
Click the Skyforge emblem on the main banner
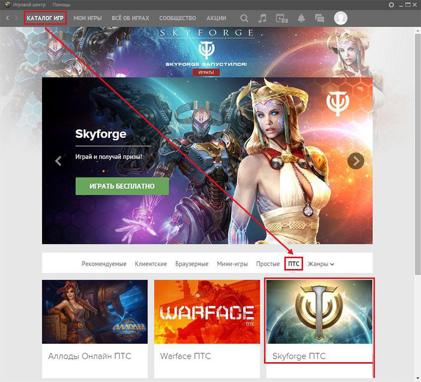pos(338,104)
